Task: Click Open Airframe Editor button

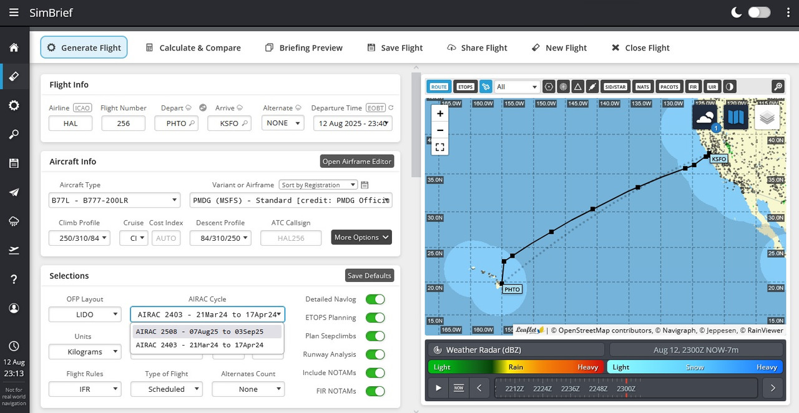Action: pos(357,162)
